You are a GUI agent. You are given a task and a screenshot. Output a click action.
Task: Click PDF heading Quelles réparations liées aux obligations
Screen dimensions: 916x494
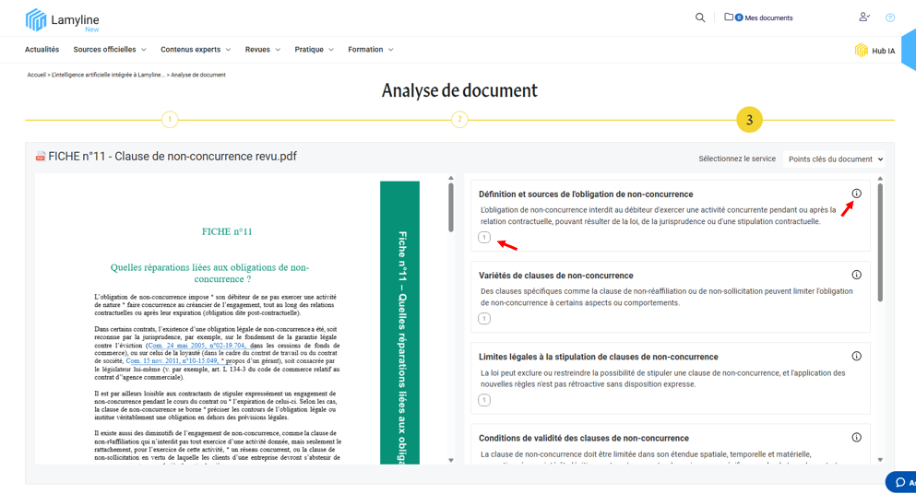click(209, 273)
